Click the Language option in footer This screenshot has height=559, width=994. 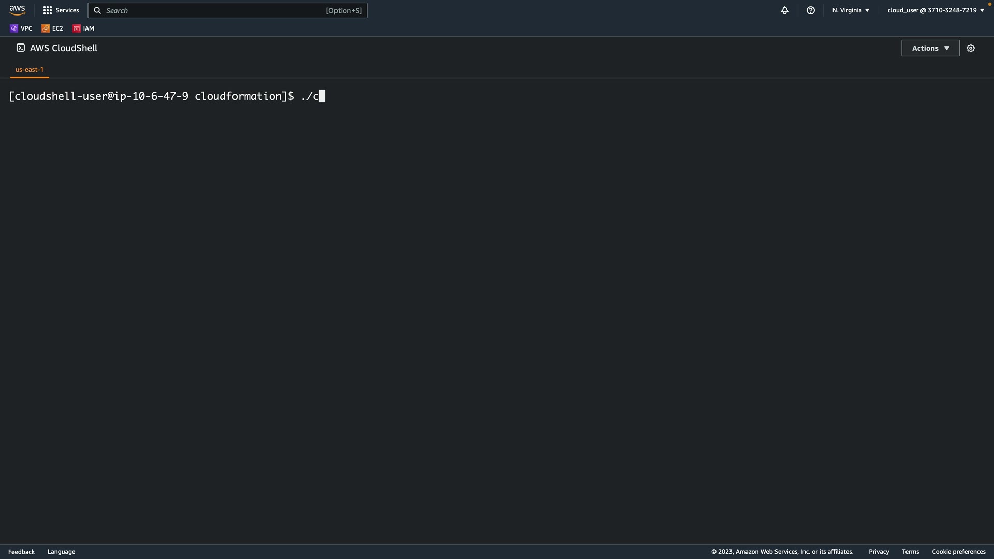tap(61, 552)
